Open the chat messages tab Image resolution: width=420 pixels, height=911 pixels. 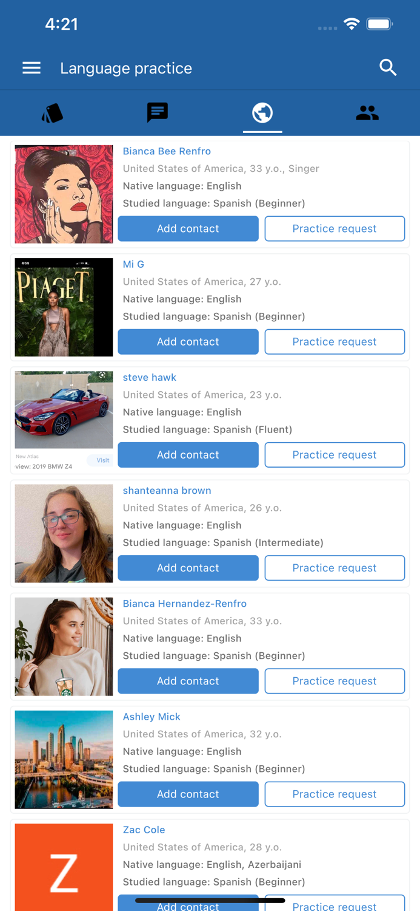[x=157, y=113]
